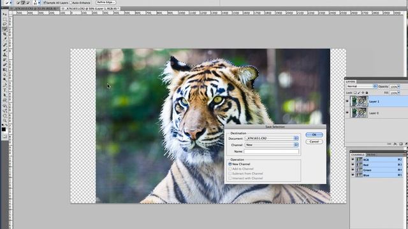
Task: Click Cancel in Save Selection dialog
Action: (314, 141)
